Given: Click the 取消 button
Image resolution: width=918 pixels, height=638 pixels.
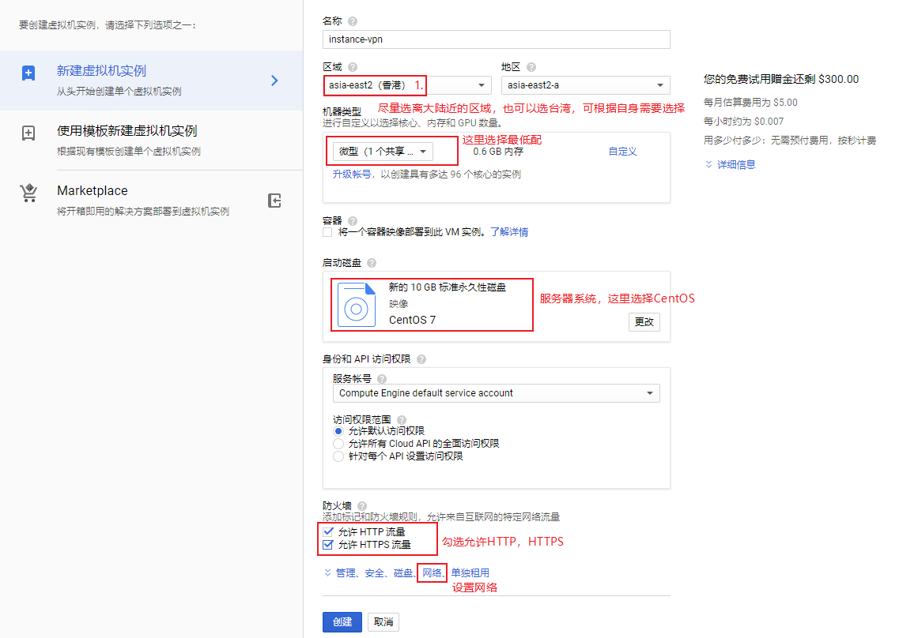Looking at the screenshot, I should (383, 622).
